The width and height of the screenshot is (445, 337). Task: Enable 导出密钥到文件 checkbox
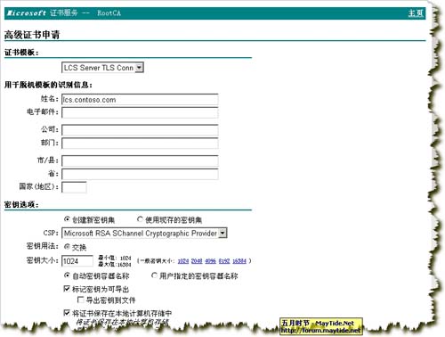click(80, 300)
